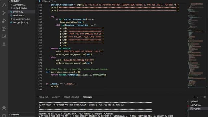Click 'except ValueError:' in the code
Viewport: 208px width, 117px height.
click(61, 48)
